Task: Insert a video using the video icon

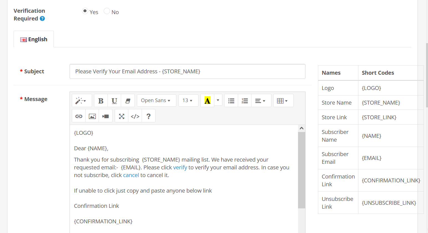Action: click(x=106, y=116)
